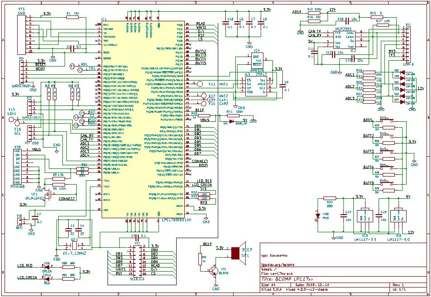Click the WRITE label at MCU right side
This screenshot has height=297, width=431.
[201, 28]
